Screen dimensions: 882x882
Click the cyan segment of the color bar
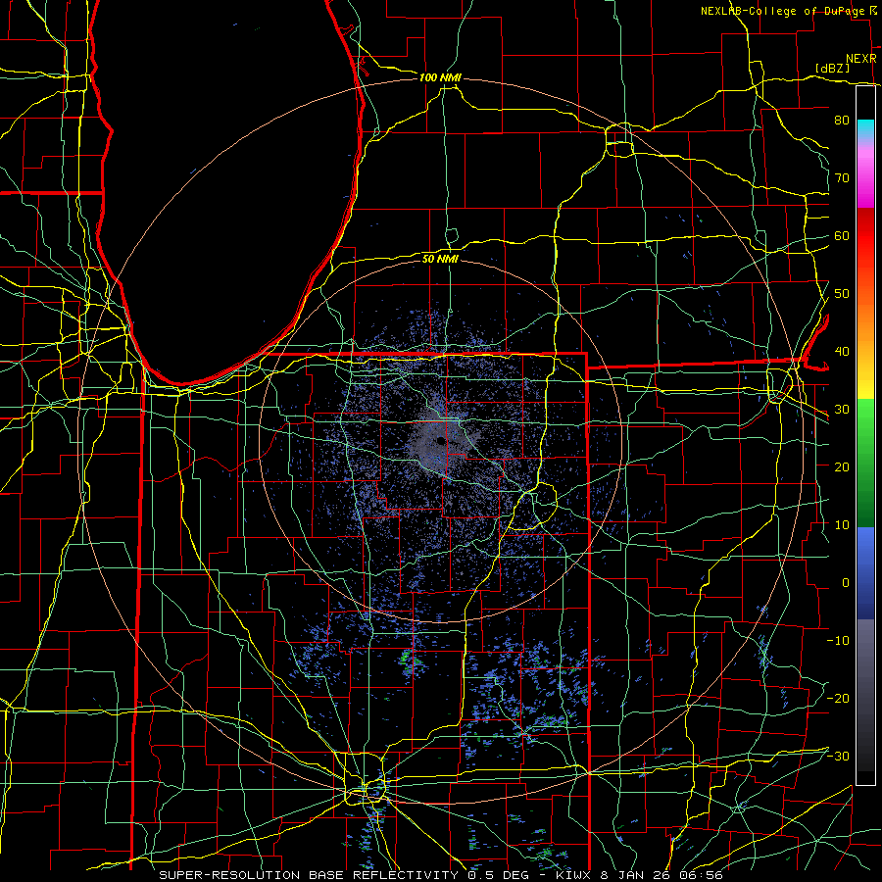pos(865,130)
